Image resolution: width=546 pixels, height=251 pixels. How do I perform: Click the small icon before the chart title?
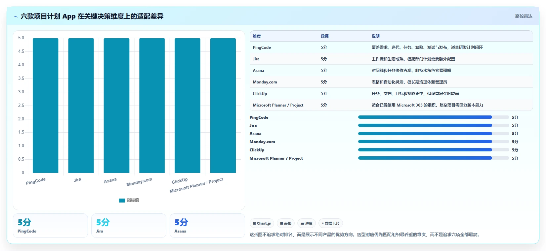(x=16, y=16)
